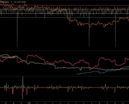129x104 pixels.
Task: Click the 7 date label on the time axis
Action: pos(76,103)
